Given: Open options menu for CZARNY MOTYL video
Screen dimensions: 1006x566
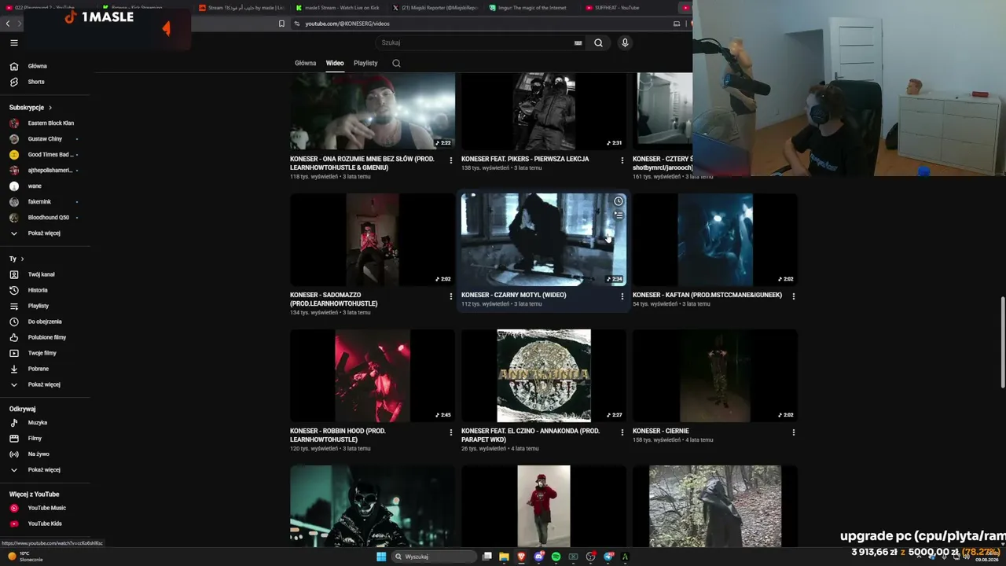Looking at the screenshot, I should (622, 296).
